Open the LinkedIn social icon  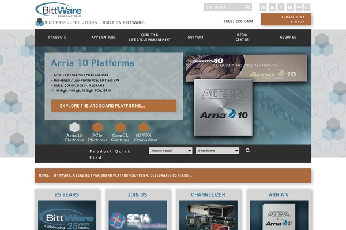(290, 7)
